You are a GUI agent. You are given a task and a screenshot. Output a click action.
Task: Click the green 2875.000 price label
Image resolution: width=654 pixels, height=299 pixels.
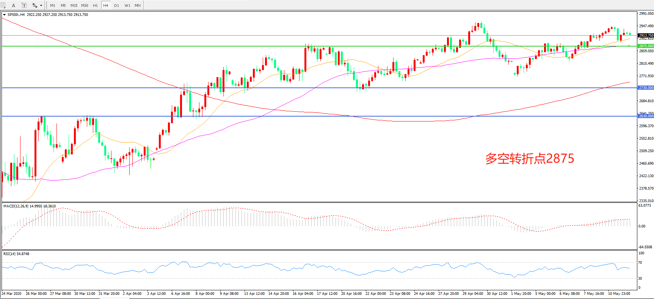click(646, 46)
